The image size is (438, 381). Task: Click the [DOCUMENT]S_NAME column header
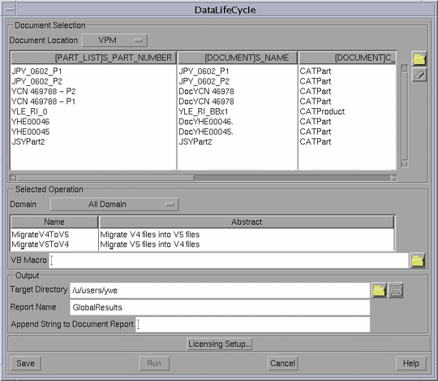click(238, 58)
